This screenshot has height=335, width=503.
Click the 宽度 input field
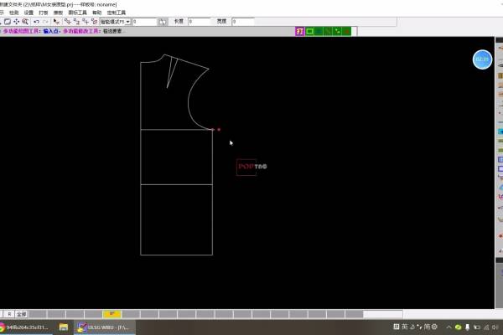tap(243, 22)
